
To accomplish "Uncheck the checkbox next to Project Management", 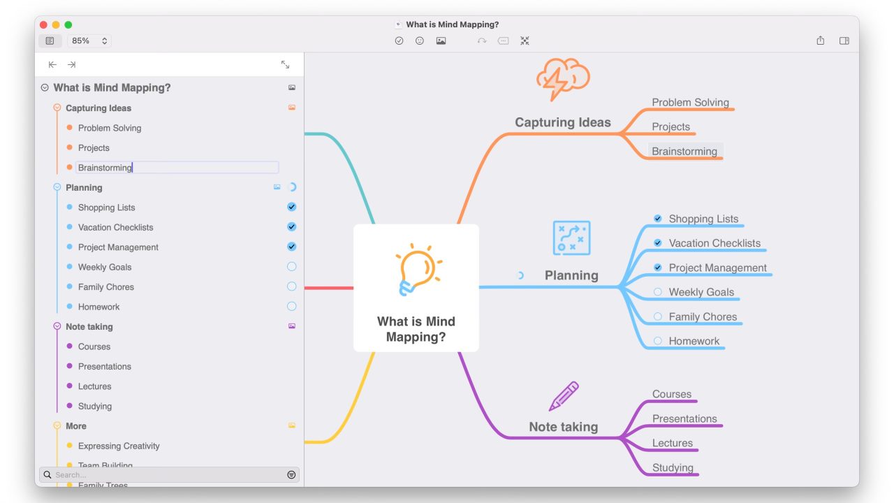I will [657, 267].
